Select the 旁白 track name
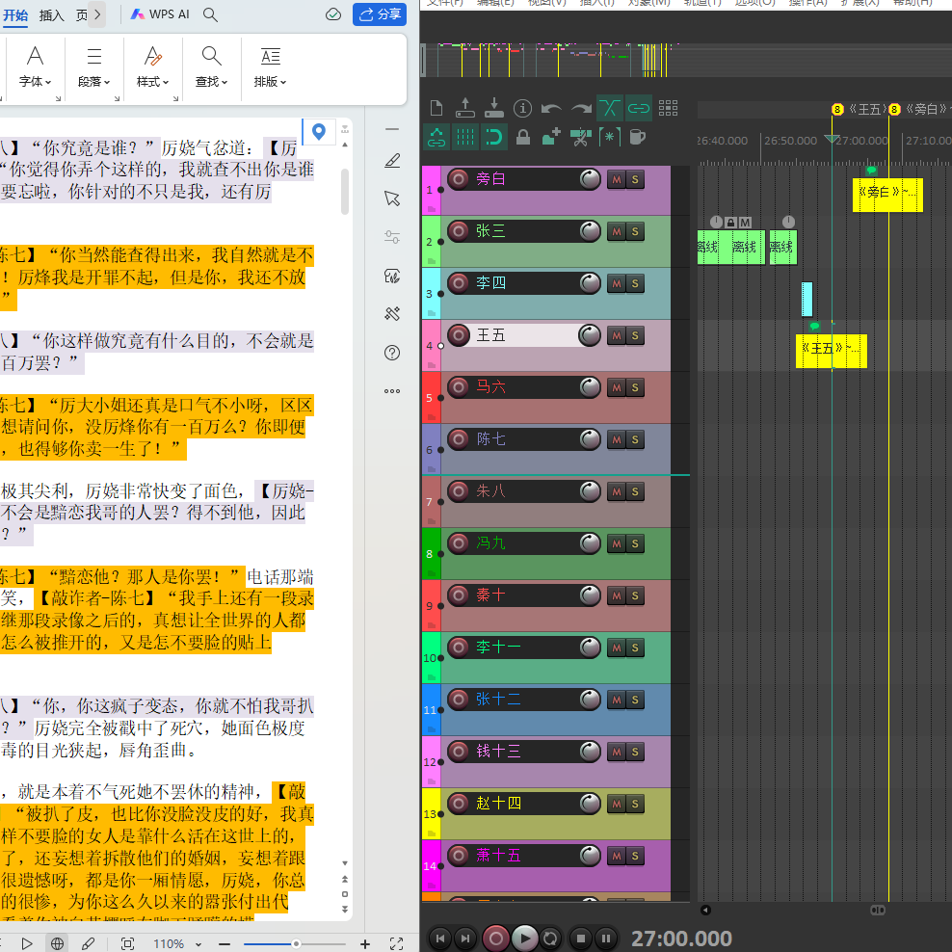This screenshot has height=952, width=952. coord(490,179)
